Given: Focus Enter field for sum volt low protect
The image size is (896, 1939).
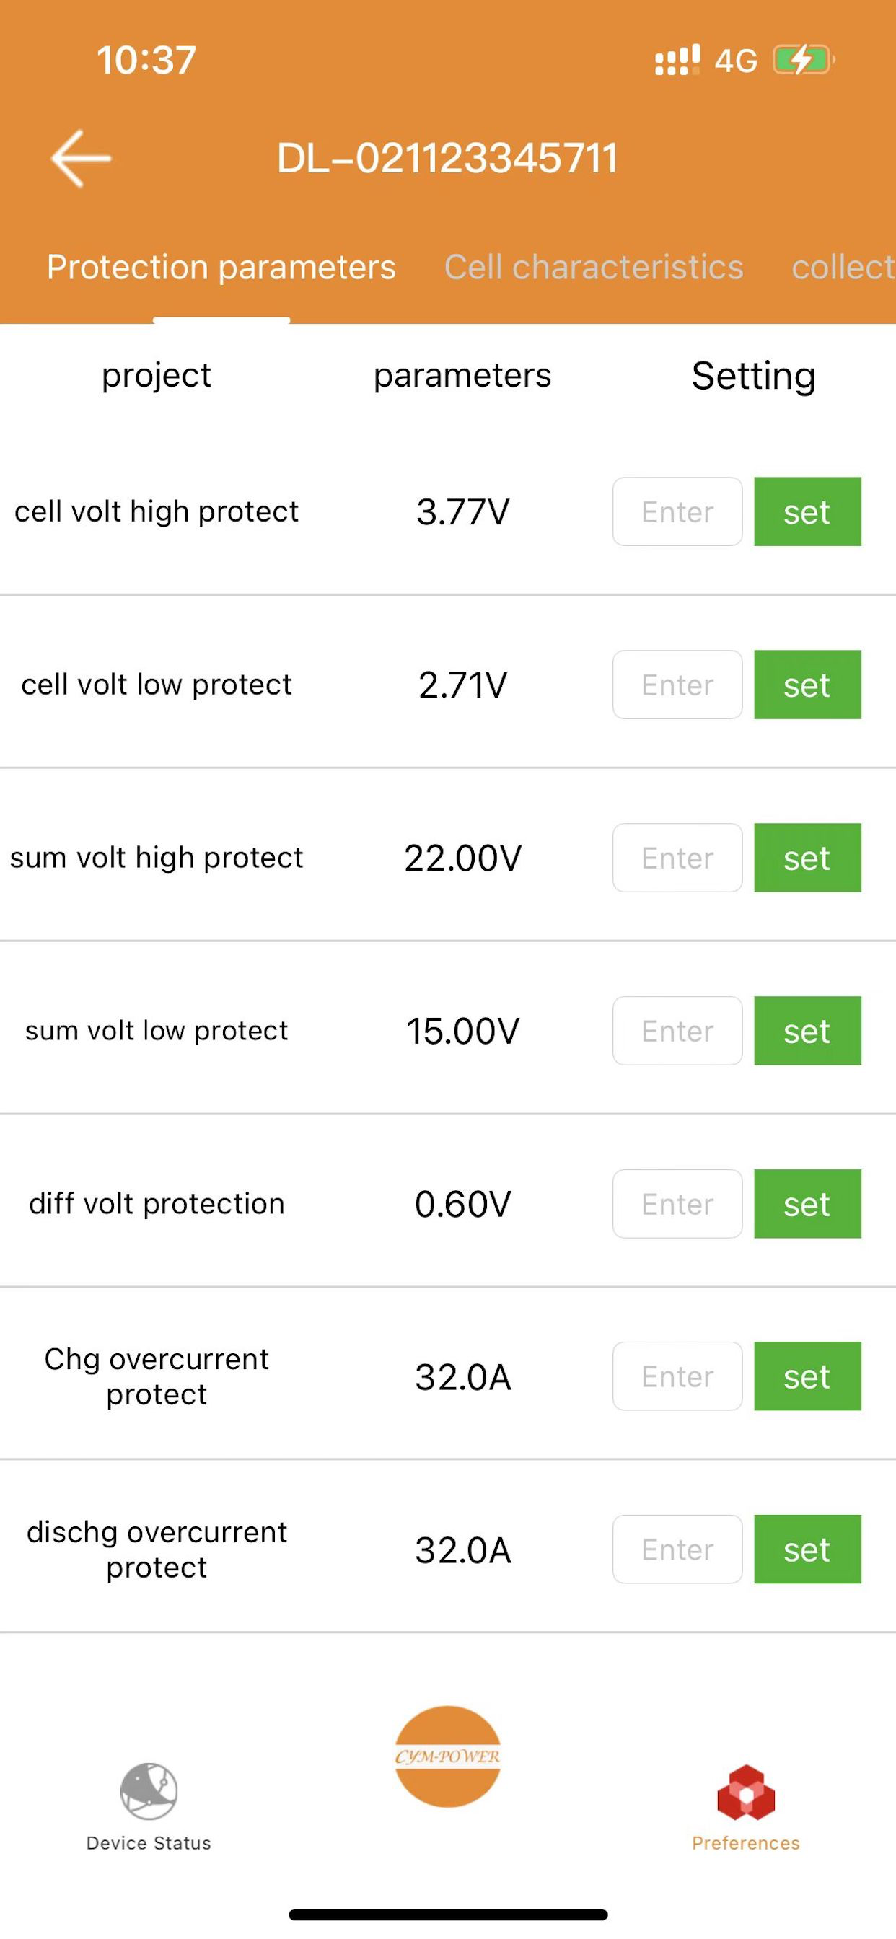Looking at the screenshot, I should click(677, 1032).
